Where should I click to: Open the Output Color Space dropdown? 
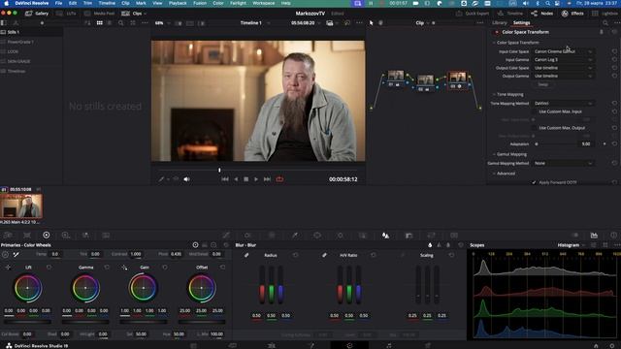click(563, 68)
